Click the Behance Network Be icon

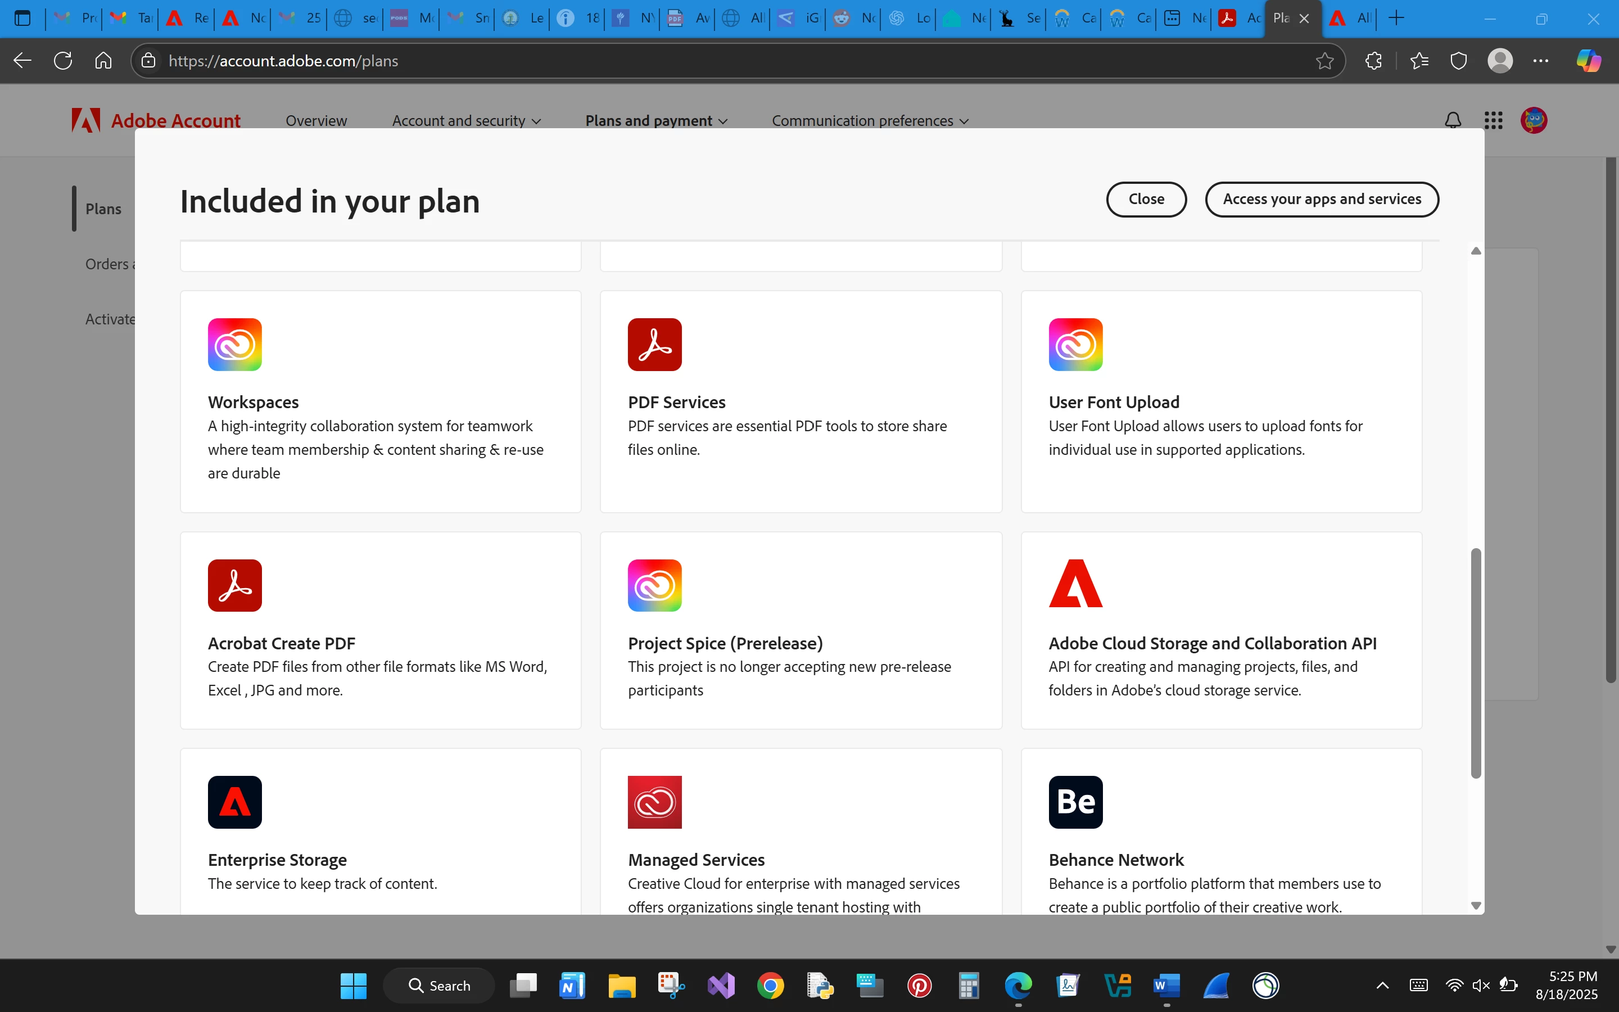click(x=1075, y=802)
